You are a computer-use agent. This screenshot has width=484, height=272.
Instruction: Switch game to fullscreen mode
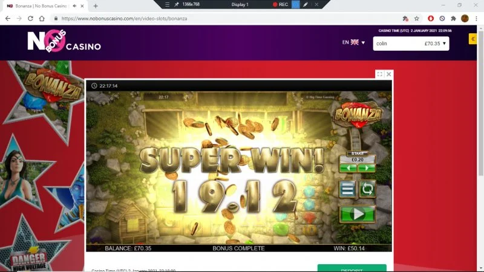point(380,74)
